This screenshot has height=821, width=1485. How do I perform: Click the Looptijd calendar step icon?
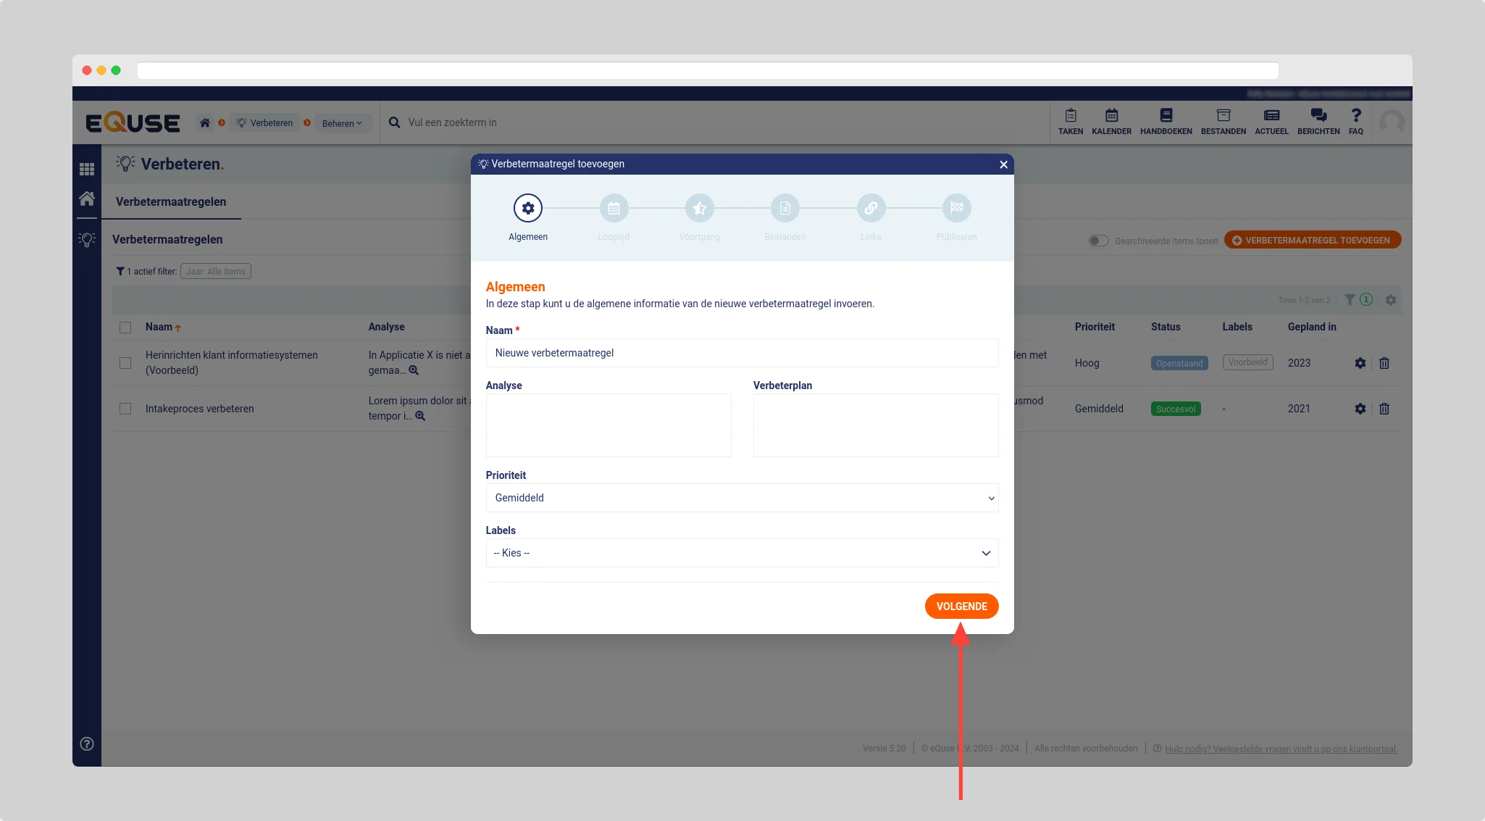point(614,209)
